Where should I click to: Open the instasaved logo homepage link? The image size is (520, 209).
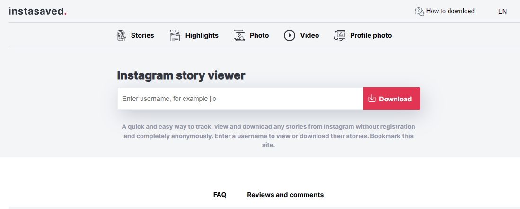coord(38,11)
